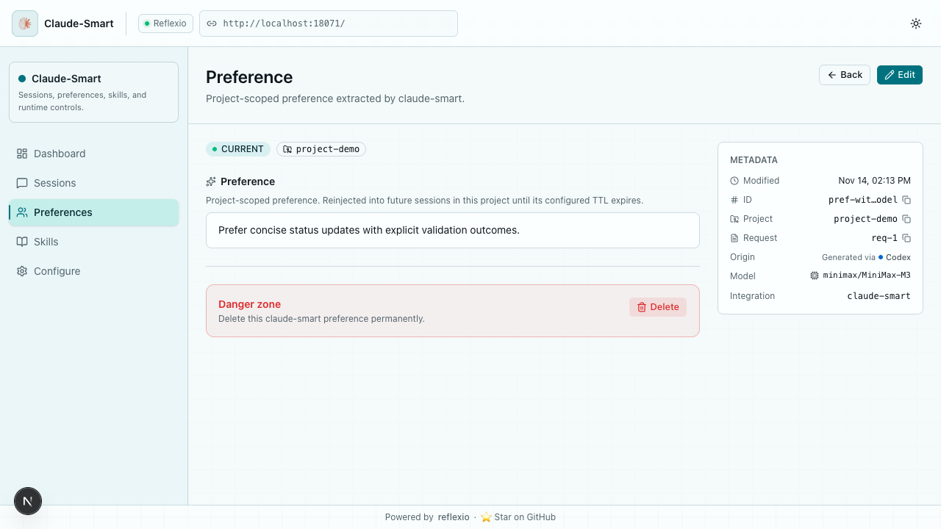This screenshot has height=529, width=941.
Task: Click the METADATA panel title
Action: pyautogui.click(x=754, y=160)
